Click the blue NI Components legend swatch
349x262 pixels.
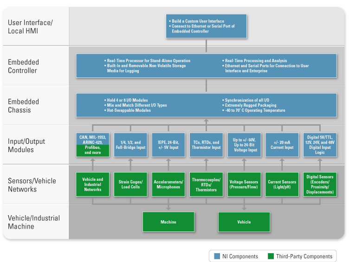(x=217, y=256)
